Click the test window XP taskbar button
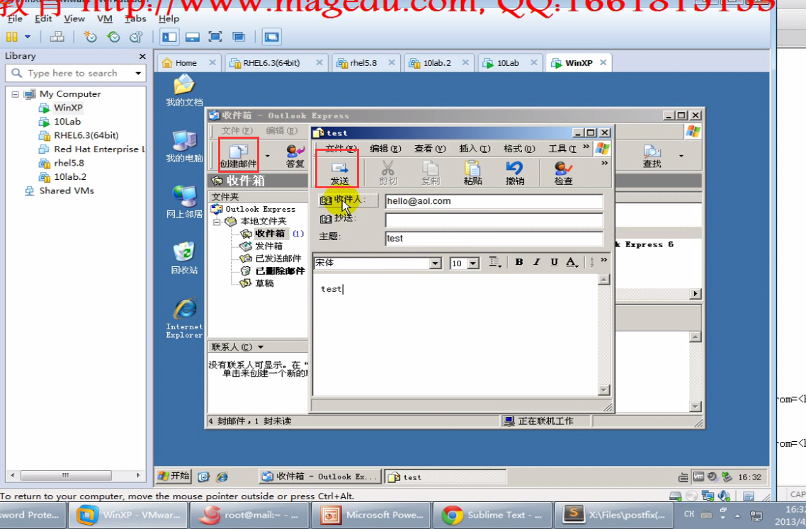The width and height of the screenshot is (806, 529). point(445,477)
